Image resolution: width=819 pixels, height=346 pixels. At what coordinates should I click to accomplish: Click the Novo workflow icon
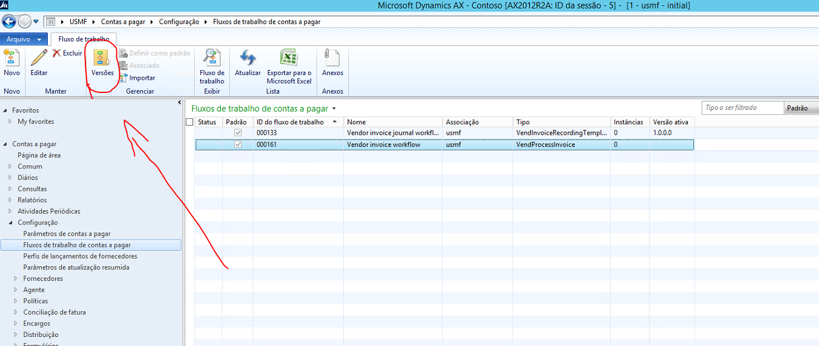[x=12, y=59]
